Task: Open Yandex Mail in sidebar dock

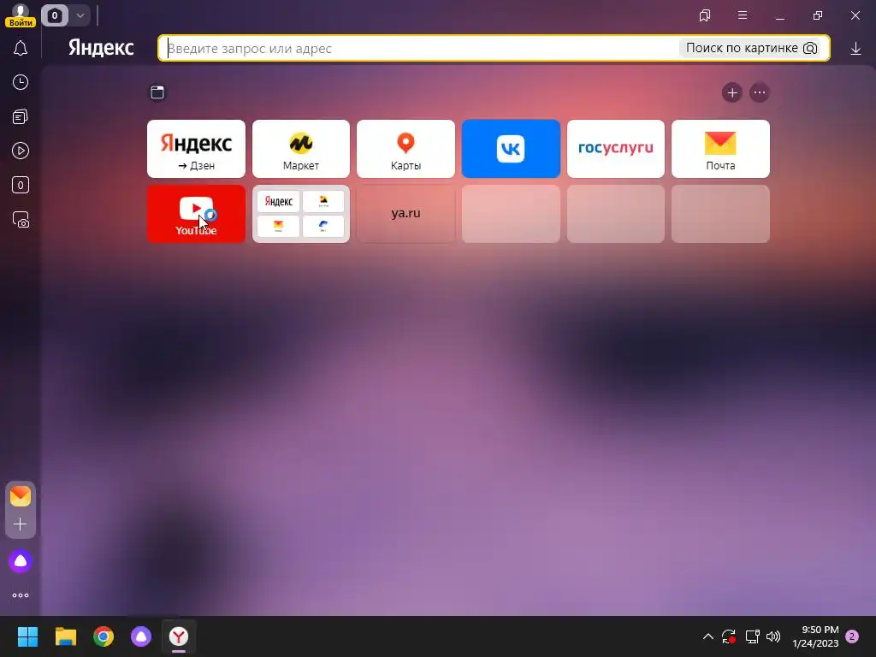Action: coord(21,496)
